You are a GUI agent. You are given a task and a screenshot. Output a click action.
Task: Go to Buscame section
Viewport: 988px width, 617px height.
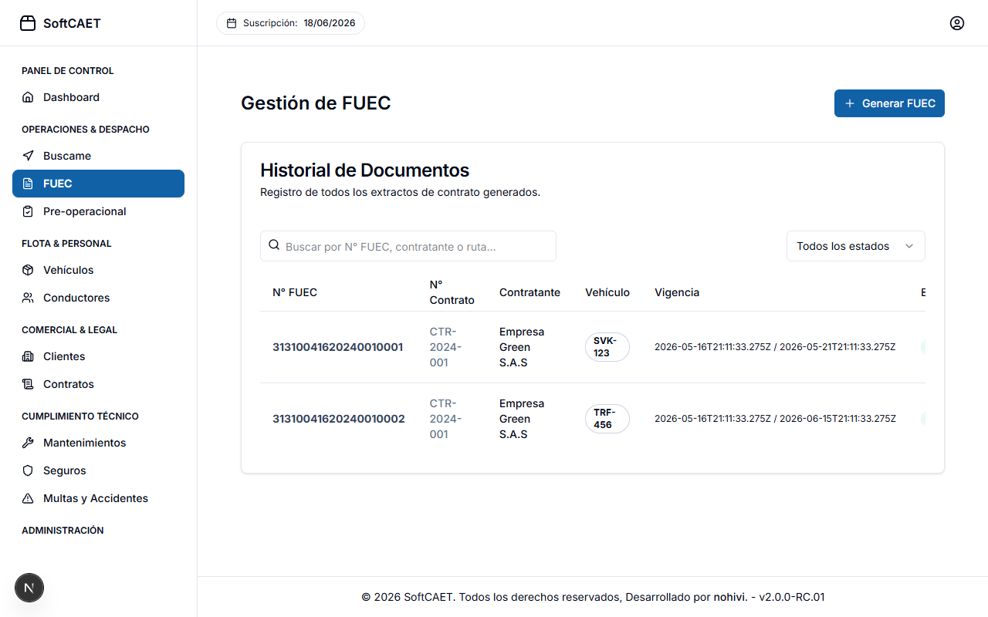[x=98, y=156]
